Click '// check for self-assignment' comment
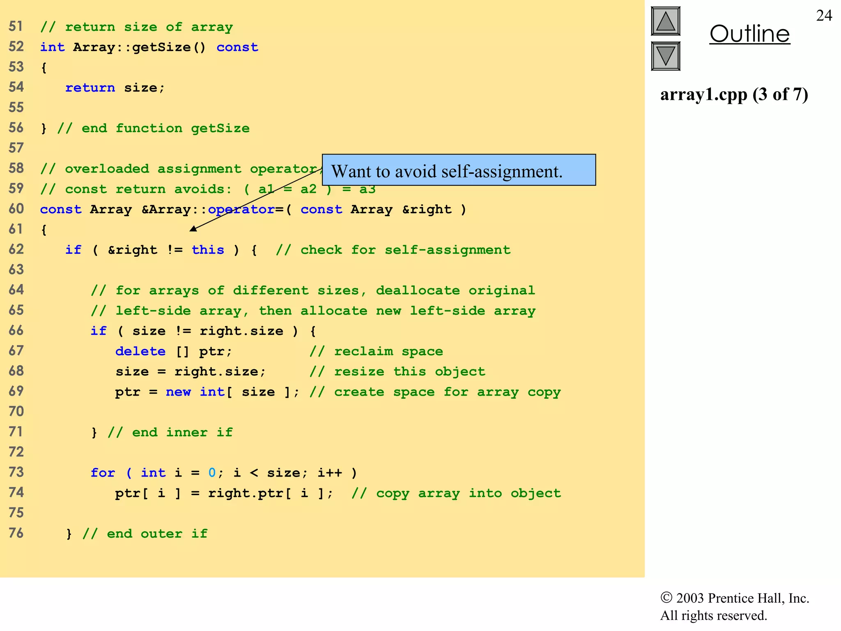841x631 pixels. click(393, 250)
